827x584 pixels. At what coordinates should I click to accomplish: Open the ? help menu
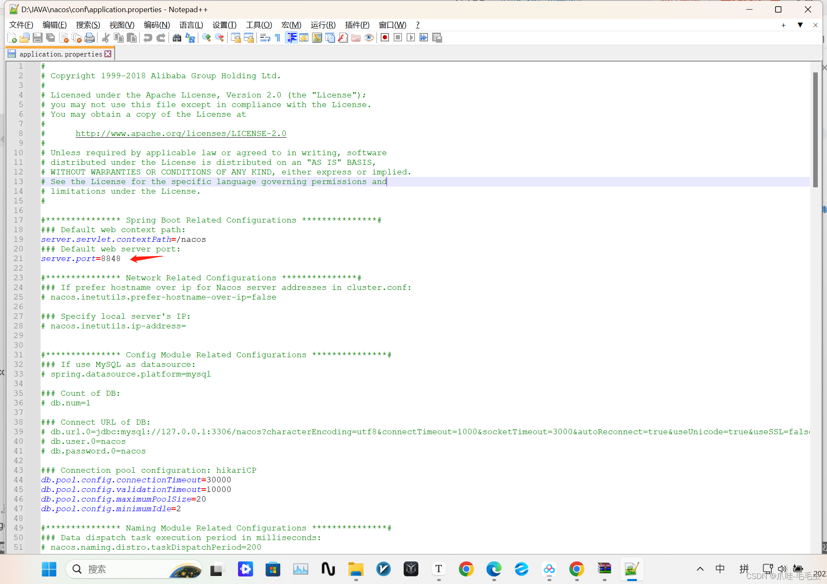point(417,25)
